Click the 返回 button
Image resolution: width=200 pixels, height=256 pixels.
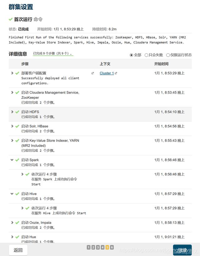click(x=18, y=250)
